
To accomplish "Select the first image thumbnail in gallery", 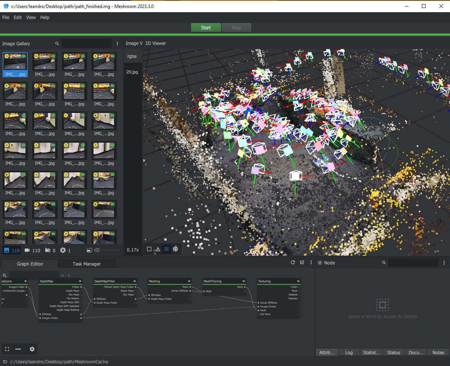I will coord(15,62).
